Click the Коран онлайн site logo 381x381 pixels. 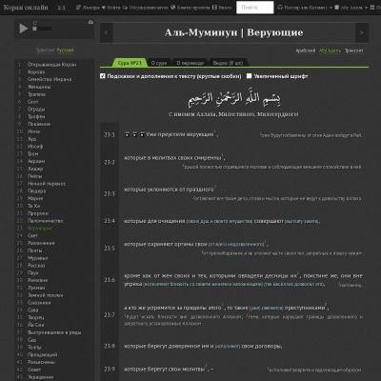[26, 7]
